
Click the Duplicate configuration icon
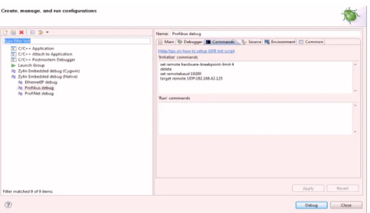click(13, 32)
